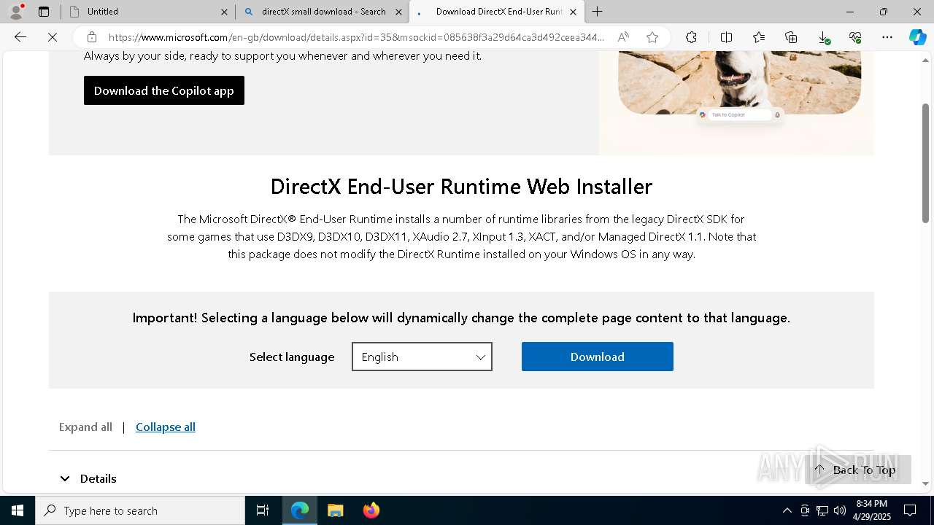Switch to directX small download Search tab
Viewport: 934px width, 525px height.
click(x=322, y=12)
